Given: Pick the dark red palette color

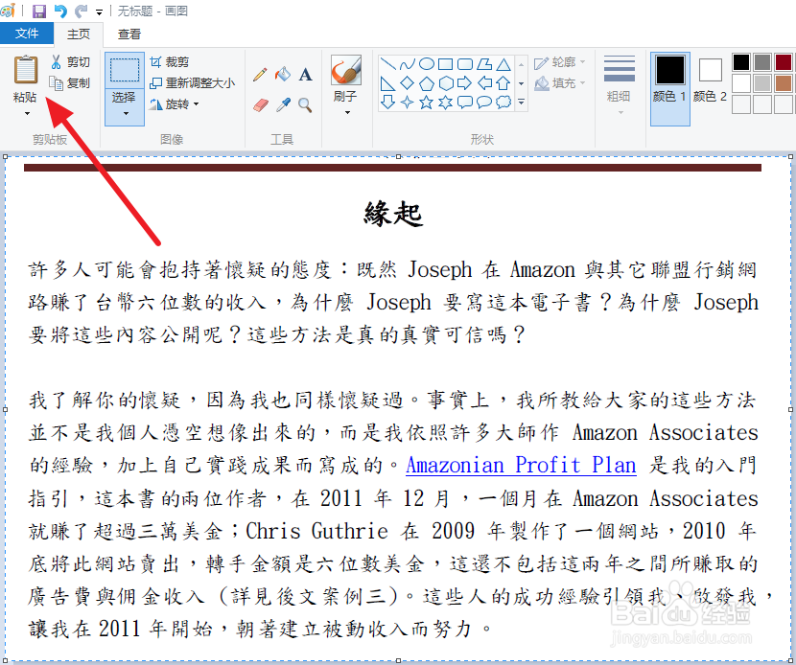Looking at the screenshot, I should coord(784,62).
